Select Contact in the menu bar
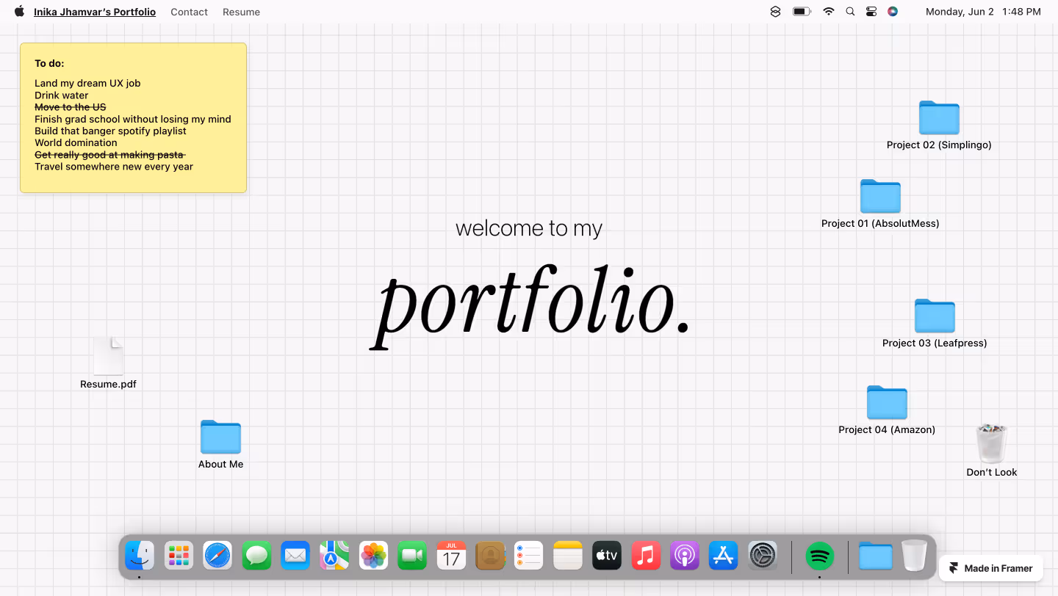The height and width of the screenshot is (596, 1058). coord(189,12)
